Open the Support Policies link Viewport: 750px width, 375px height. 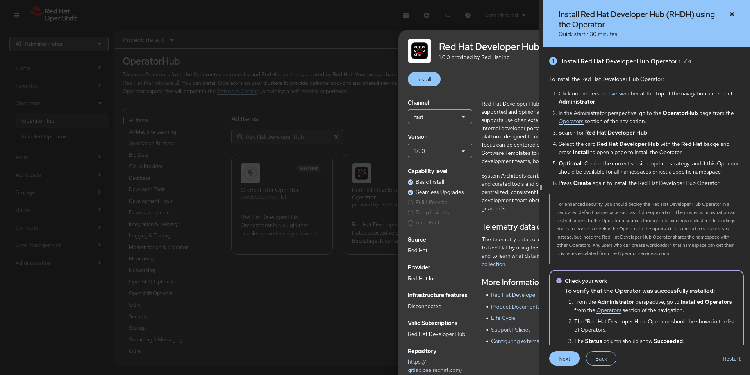tap(511, 330)
